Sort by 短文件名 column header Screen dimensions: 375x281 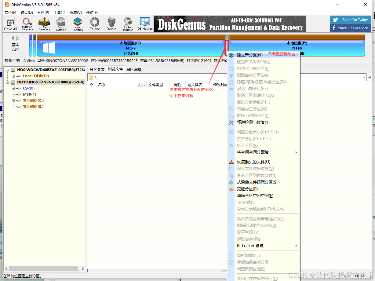click(195, 85)
